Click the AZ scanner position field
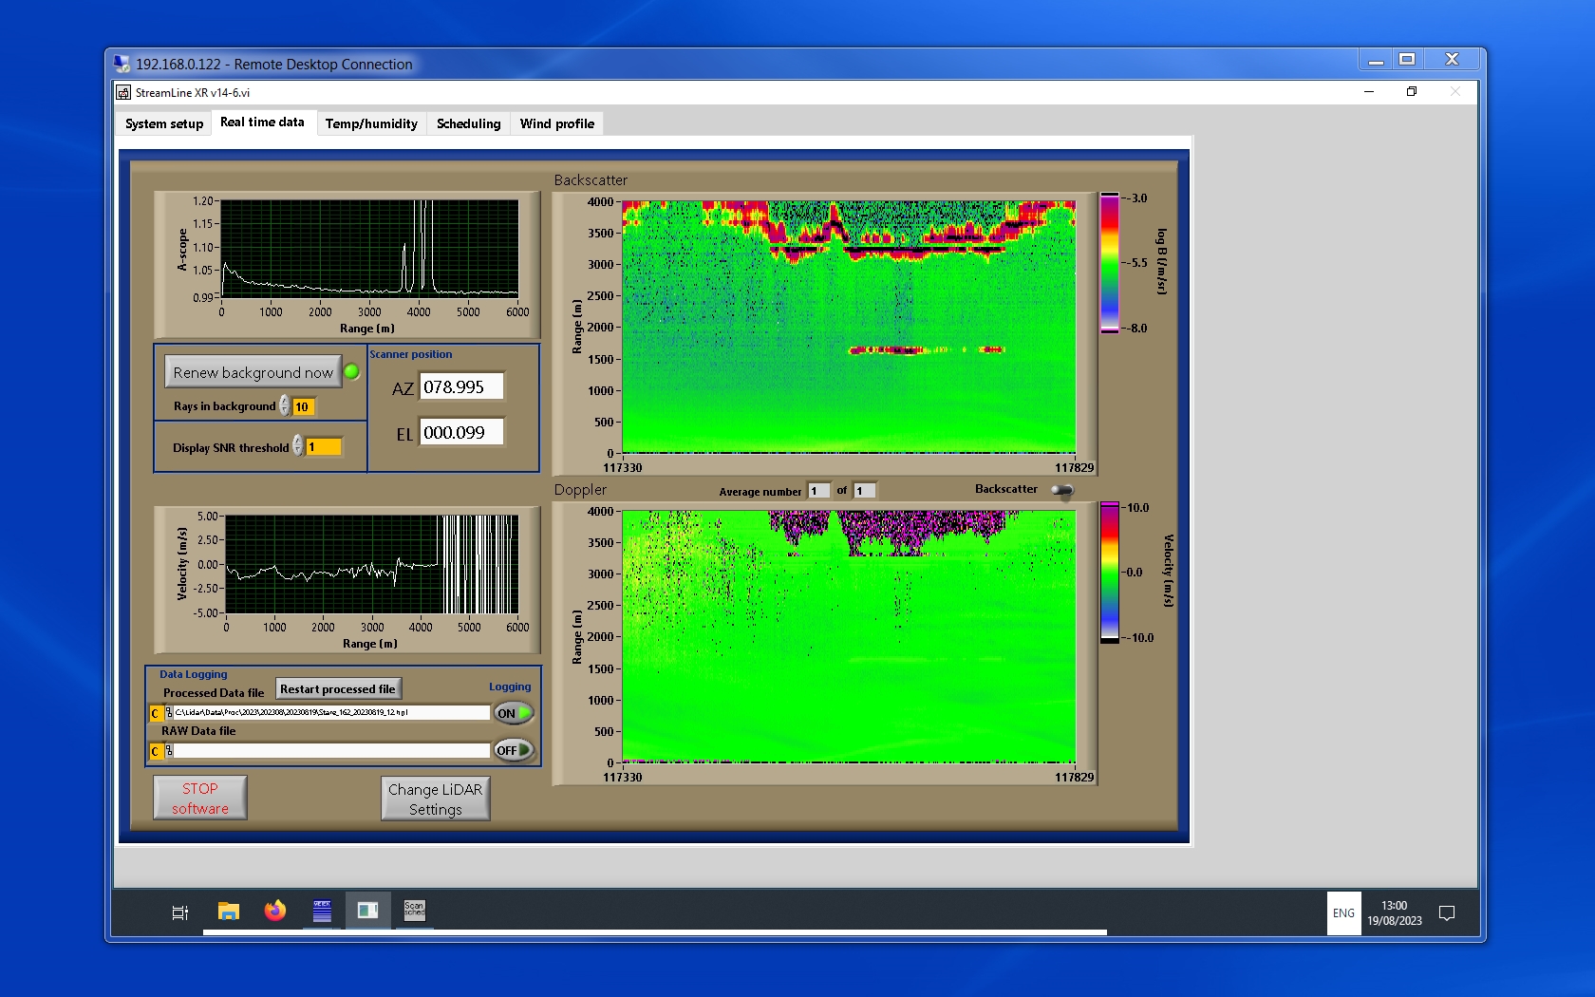The height and width of the screenshot is (997, 1595). [460, 387]
